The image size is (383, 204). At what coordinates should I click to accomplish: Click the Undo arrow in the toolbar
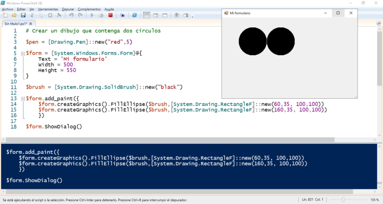71,15
